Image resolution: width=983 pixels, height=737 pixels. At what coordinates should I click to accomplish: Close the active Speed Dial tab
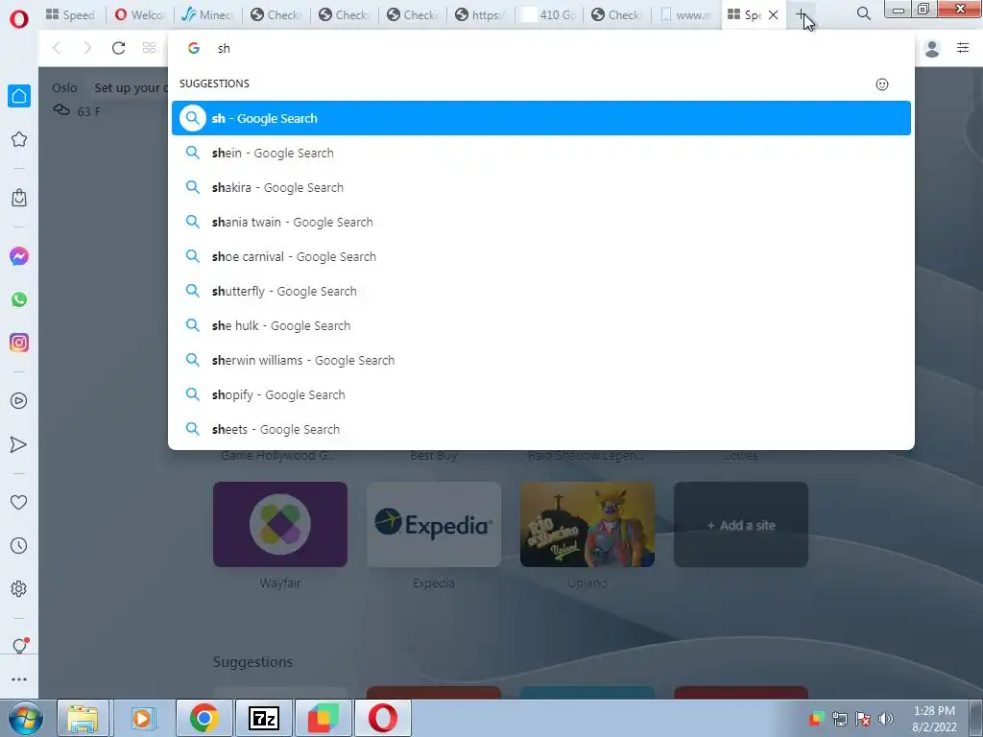[x=774, y=15]
